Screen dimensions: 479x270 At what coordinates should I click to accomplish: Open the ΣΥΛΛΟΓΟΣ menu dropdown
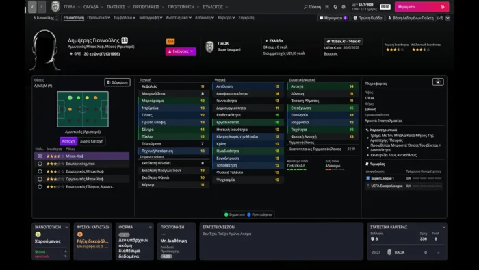(x=215, y=7)
